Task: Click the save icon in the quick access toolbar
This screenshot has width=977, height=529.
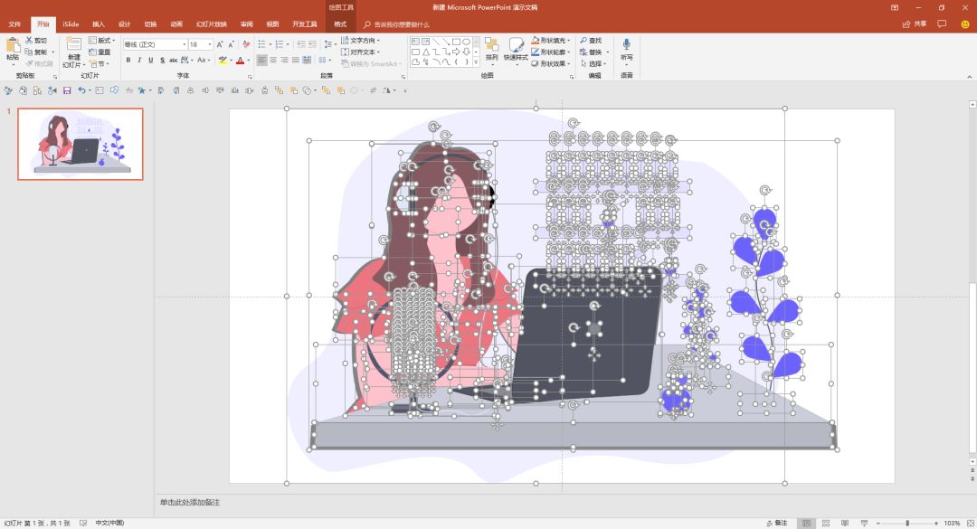Action: coord(67,90)
